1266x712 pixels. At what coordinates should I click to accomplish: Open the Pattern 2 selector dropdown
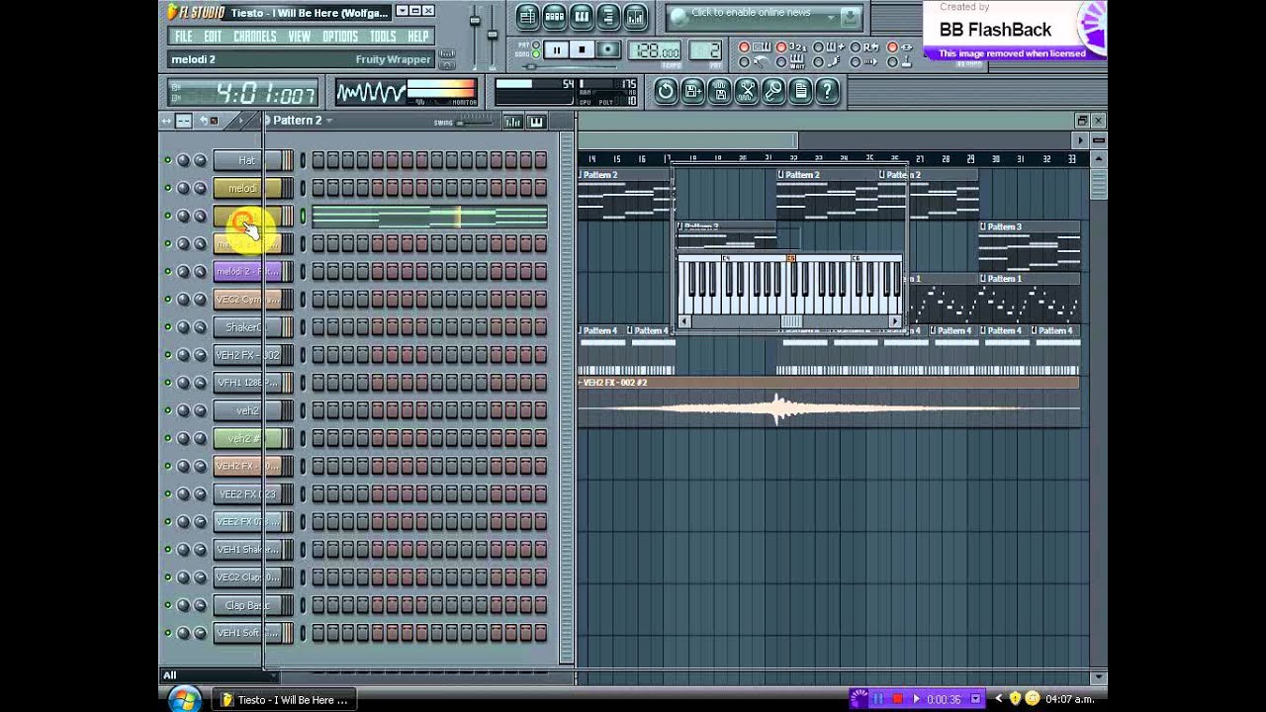click(329, 121)
